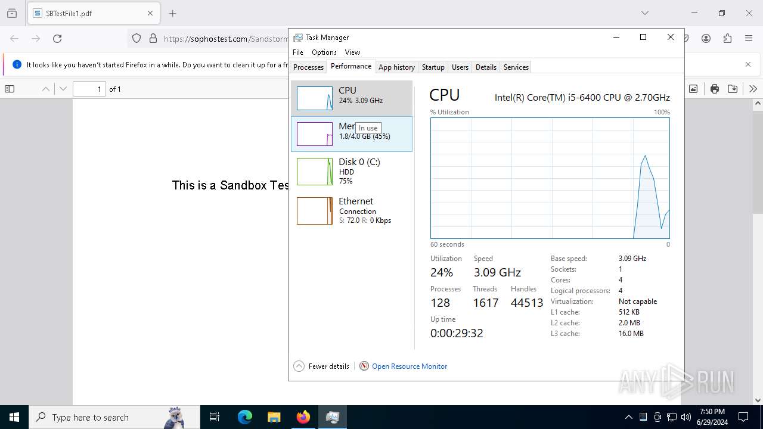Switch to the Processes tab
Screen dimensions: 763x429
[x=308, y=67]
